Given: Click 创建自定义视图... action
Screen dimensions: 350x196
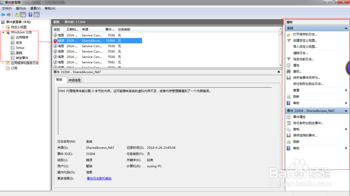Looking at the screenshot, I should coord(305,41).
